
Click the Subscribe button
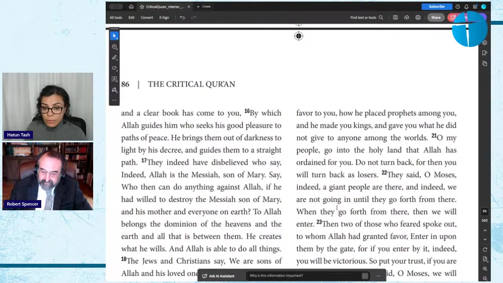pyautogui.click(x=437, y=7)
